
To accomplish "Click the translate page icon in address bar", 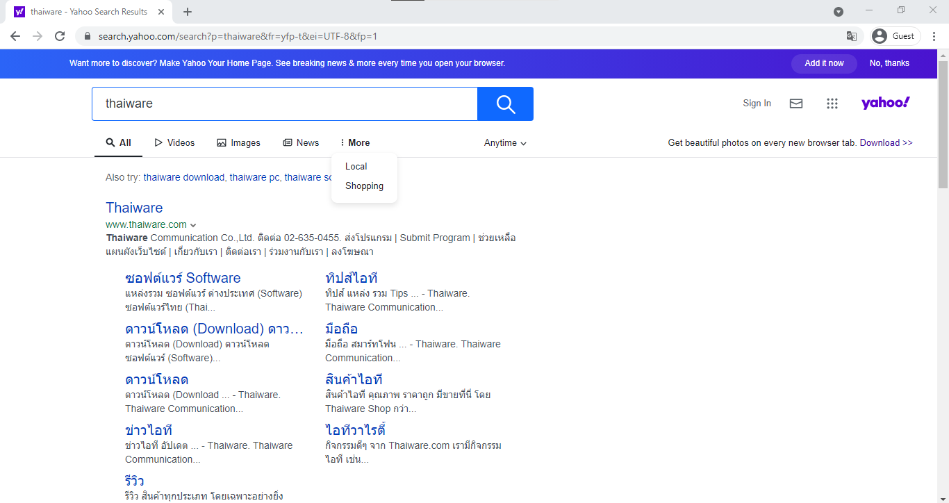I will coord(851,36).
